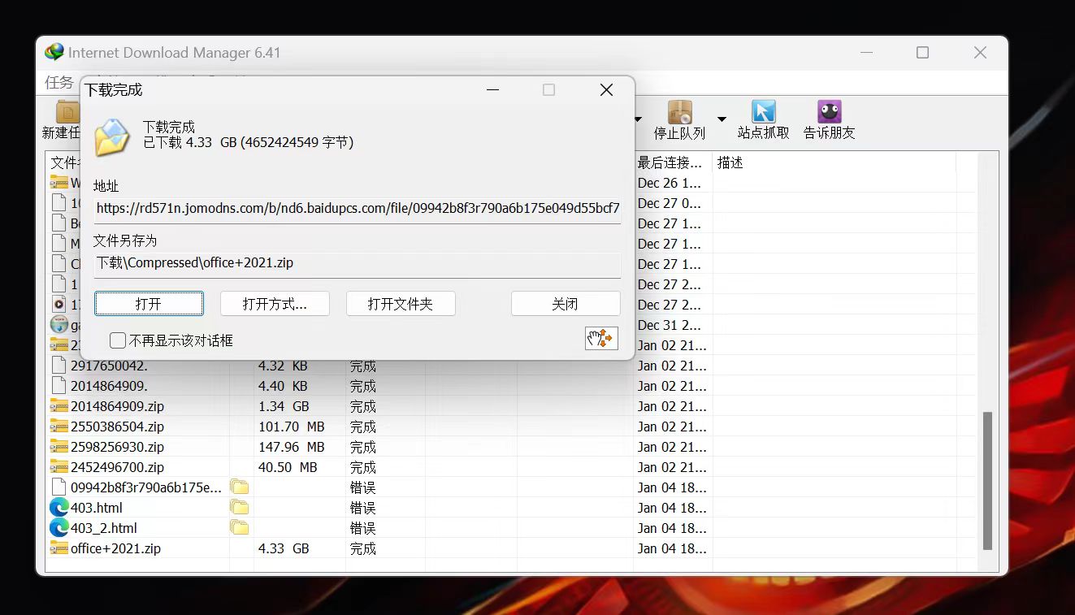This screenshot has height=615, width=1075.
Task: Click the zip icon of 2550386504.zip
Action: click(x=59, y=427)
